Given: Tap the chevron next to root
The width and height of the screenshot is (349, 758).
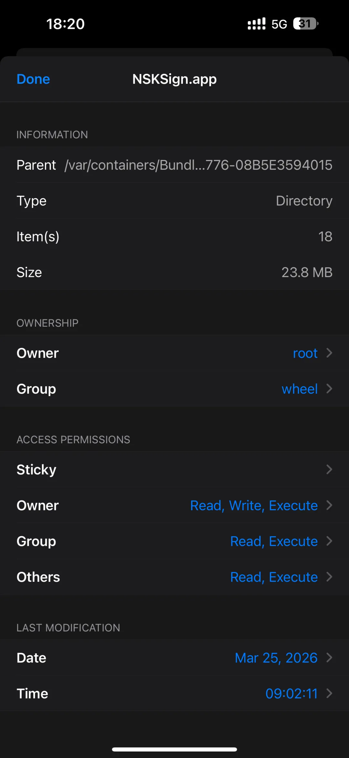Looking at the screenshot, I should point(329,353).
